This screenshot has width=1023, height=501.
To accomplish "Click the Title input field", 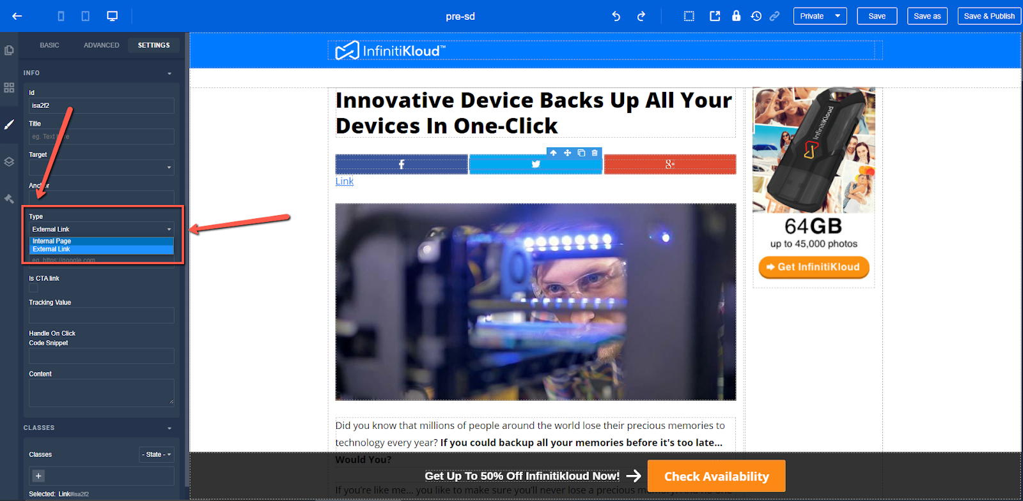I will (102, 137).
